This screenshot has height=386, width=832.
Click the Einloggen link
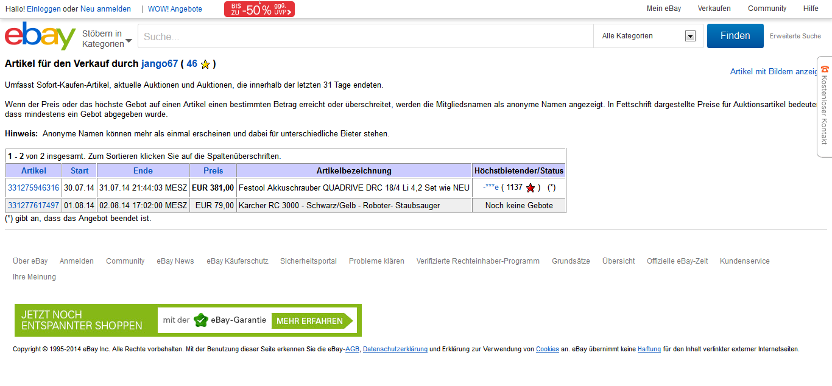click(x=44, y=9)
